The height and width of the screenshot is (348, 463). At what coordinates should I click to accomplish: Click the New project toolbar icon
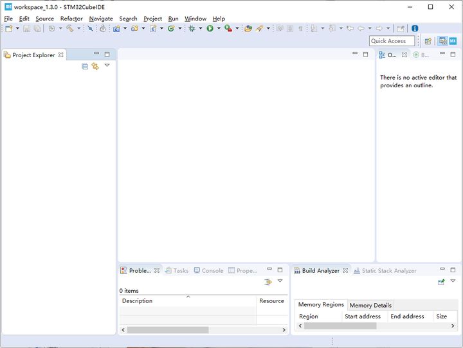pos(9,29)
